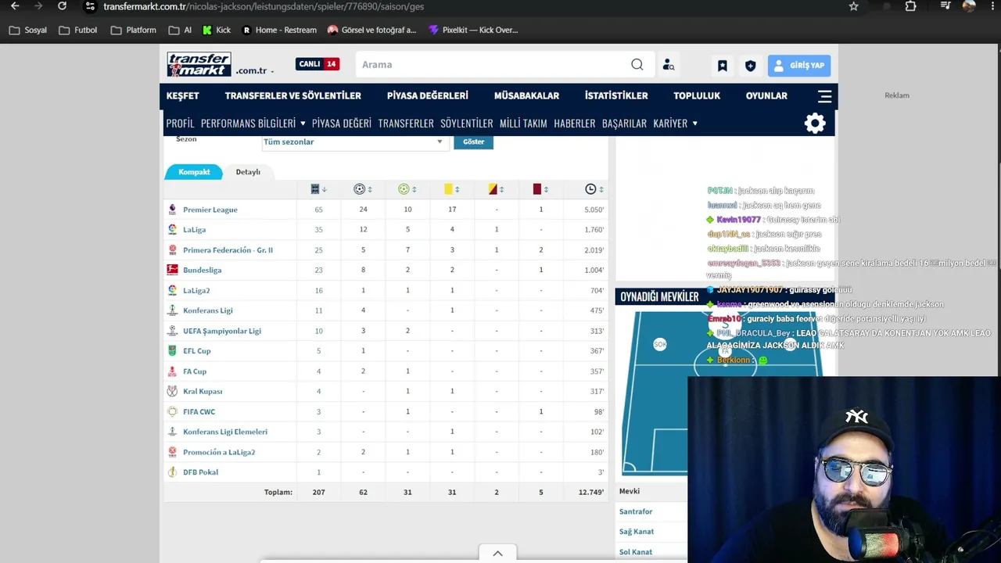Open the TOPLULUK menu

tap(697, 96)
